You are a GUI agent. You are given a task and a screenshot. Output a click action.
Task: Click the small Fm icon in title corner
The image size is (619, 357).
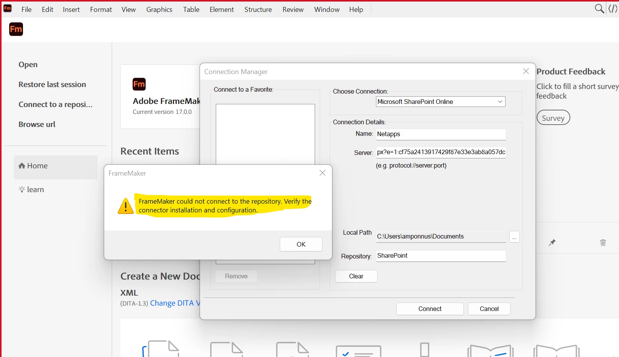tap(7, 8)
